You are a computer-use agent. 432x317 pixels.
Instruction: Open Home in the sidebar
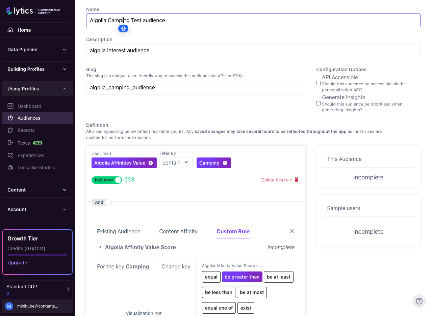pyautogui.click(x=37, y=30)
